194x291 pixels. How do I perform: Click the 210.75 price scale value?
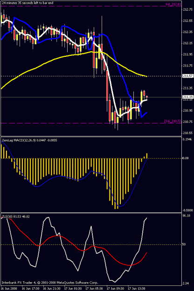[x=188, y=122]
